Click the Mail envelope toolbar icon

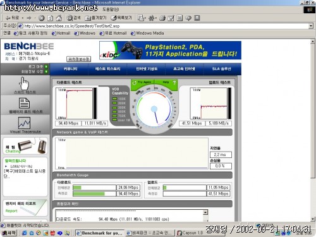(140, 18)
